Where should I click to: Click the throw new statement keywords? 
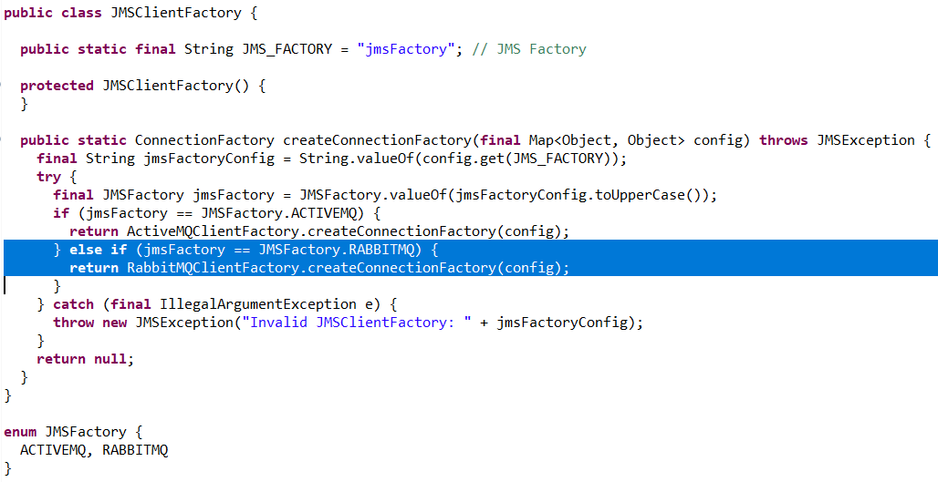89,323
